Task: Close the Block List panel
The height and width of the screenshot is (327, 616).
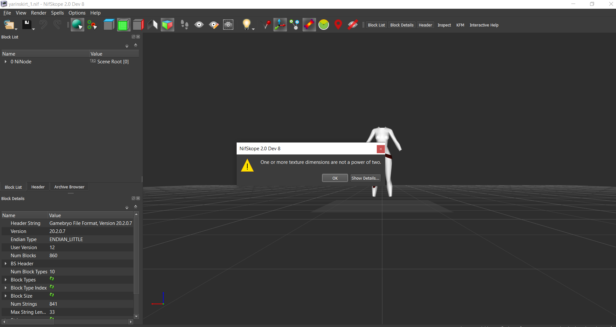Action: pos(138,37)
